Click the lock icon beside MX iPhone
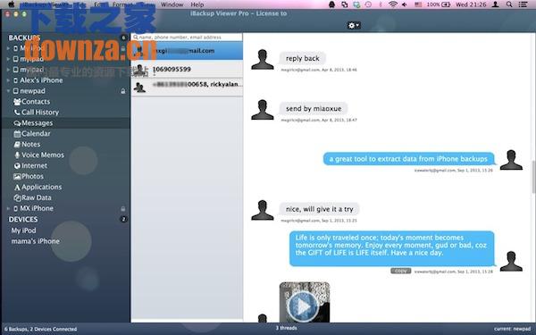The width and height of the screenshot is (536, 335). click(x=123, y=208)
